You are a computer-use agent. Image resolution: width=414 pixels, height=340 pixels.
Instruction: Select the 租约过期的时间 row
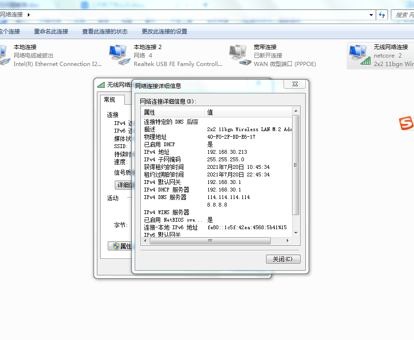(216, 174)
